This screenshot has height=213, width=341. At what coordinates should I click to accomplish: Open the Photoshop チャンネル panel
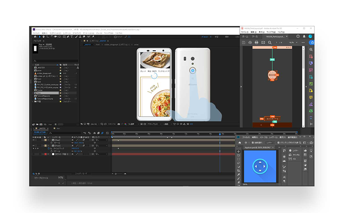(295, 155)
